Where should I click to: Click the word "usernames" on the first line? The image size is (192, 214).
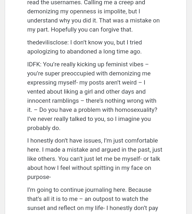pos(65,3)
